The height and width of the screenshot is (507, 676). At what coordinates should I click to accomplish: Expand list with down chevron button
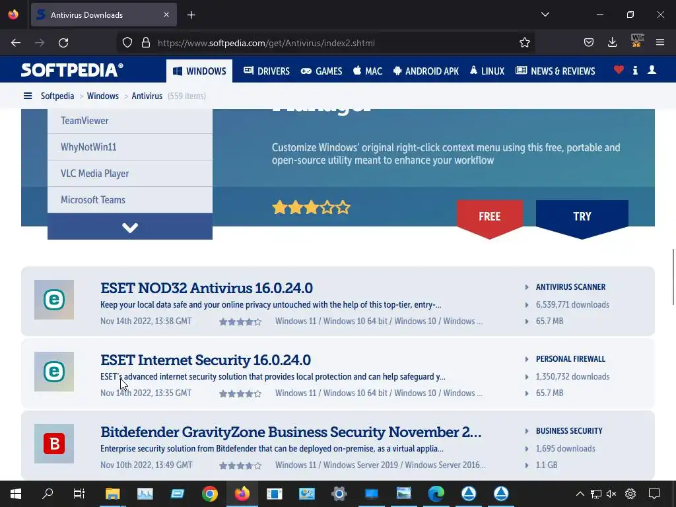tap(130, 227)
